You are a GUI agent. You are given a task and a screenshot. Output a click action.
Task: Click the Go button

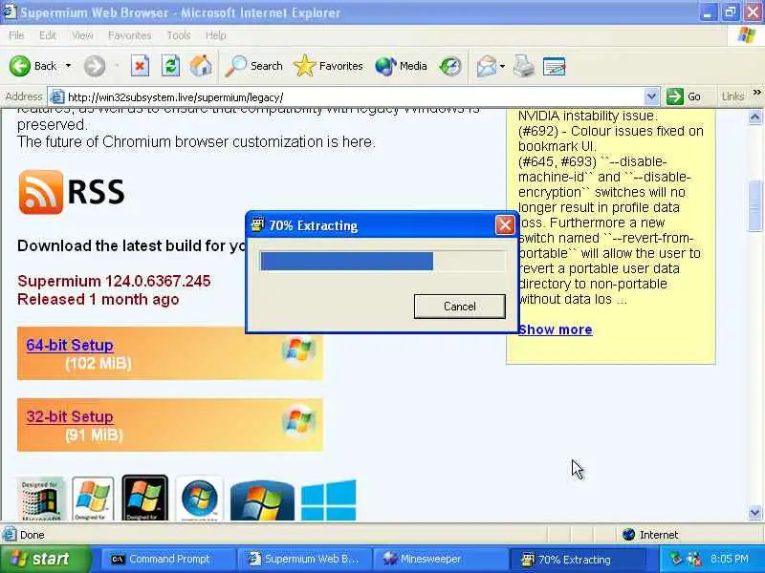(x=684, y=96)
